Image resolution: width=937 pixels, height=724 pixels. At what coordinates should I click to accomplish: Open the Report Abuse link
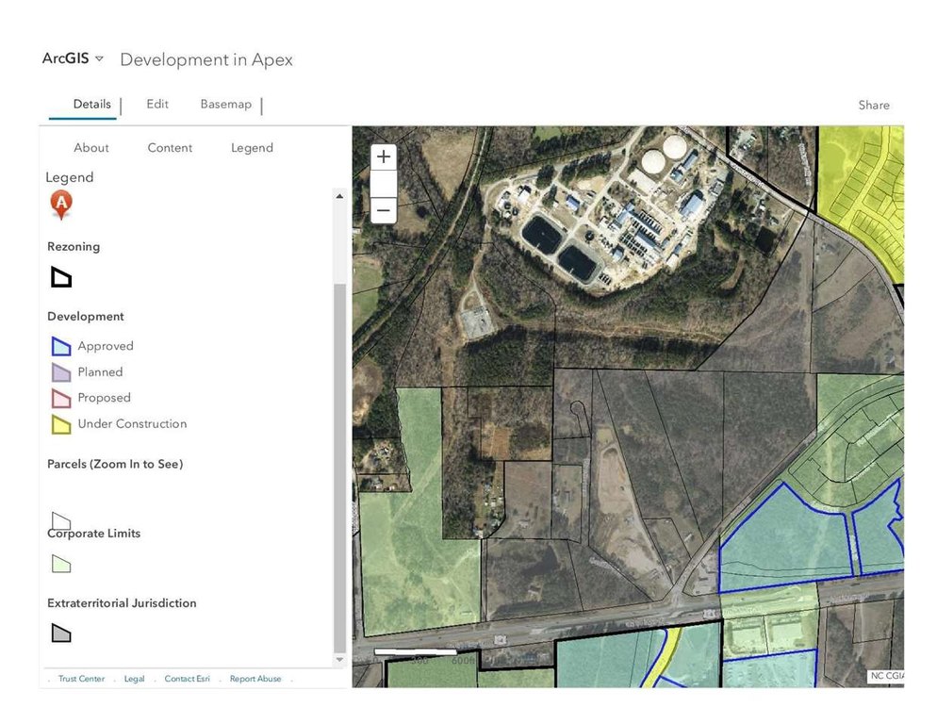point(255,679)
